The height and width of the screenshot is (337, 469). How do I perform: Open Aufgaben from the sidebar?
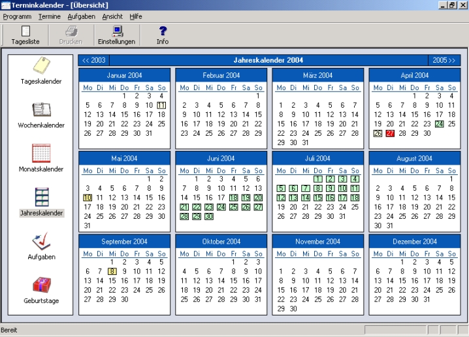41,242
